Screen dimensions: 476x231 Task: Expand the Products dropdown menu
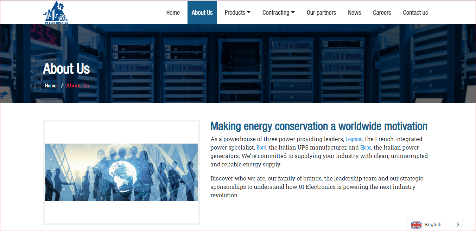[237, 13]
